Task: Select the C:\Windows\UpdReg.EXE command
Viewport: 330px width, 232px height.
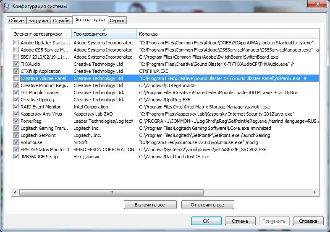Action: click(165, 100)
